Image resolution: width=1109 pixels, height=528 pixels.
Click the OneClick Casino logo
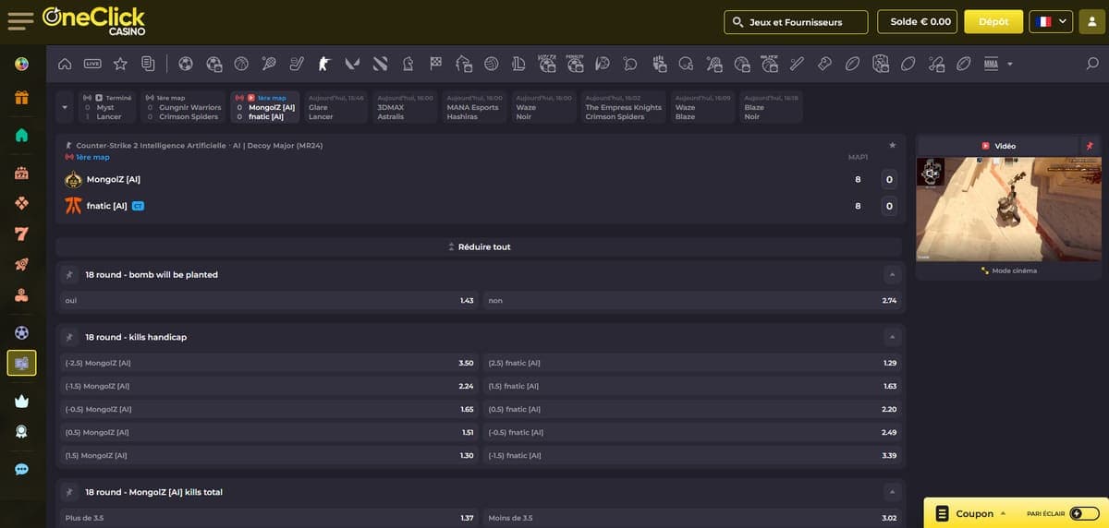pyautogui.click(x=93, y=20)
